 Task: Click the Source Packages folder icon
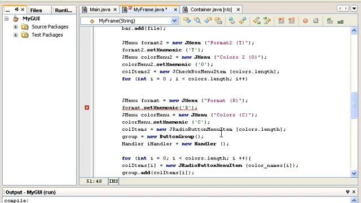[x=25, y=27]
